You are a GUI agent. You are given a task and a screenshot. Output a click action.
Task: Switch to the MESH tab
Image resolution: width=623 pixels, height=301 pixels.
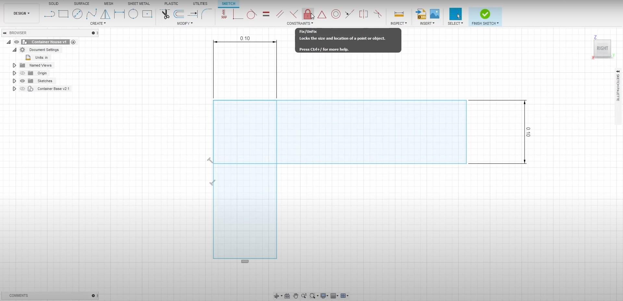tap(109, 4)
